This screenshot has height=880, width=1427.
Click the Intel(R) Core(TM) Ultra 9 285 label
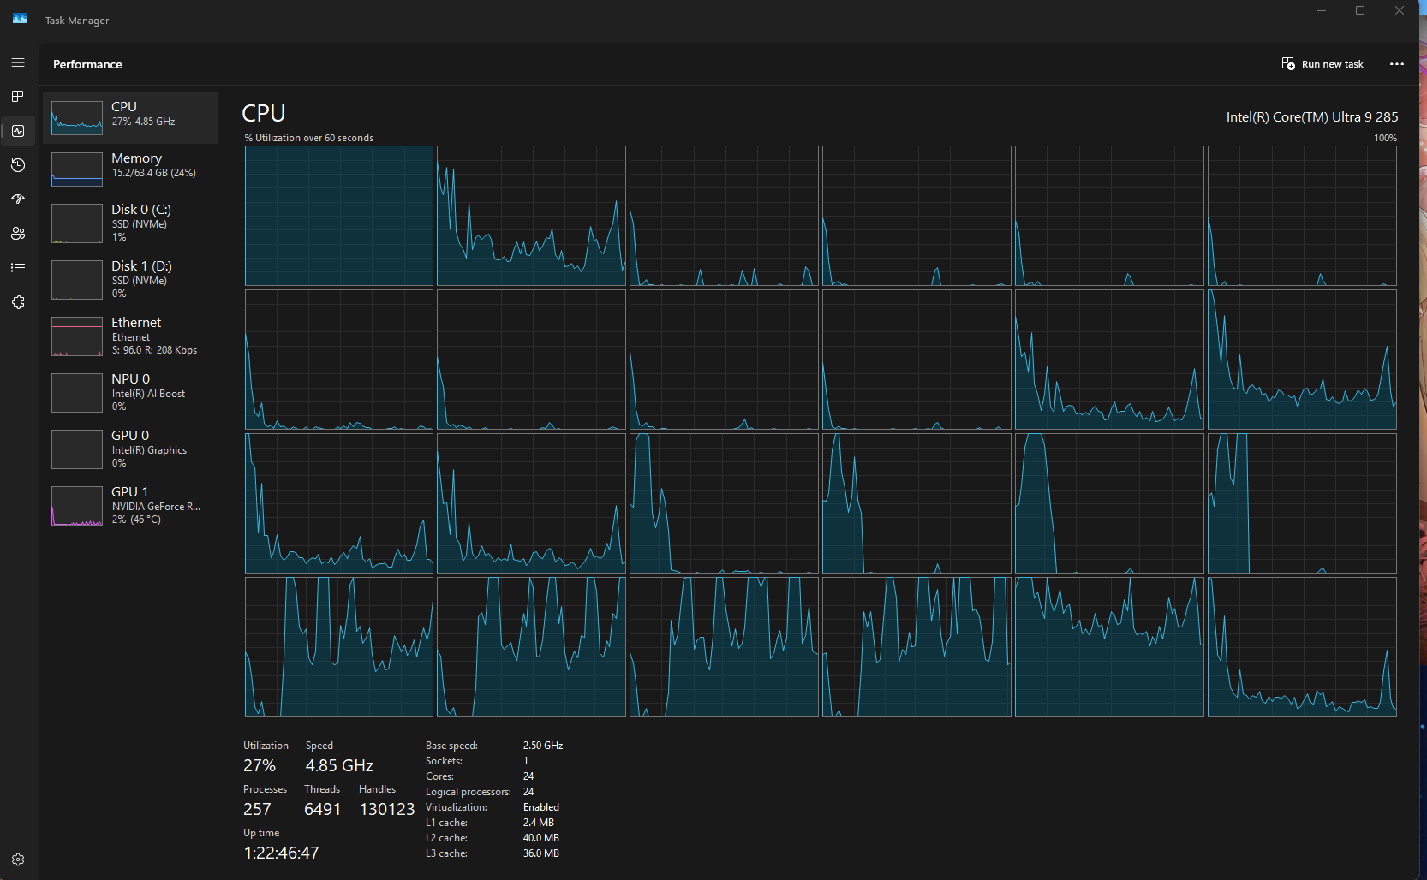pos(1312,117)
